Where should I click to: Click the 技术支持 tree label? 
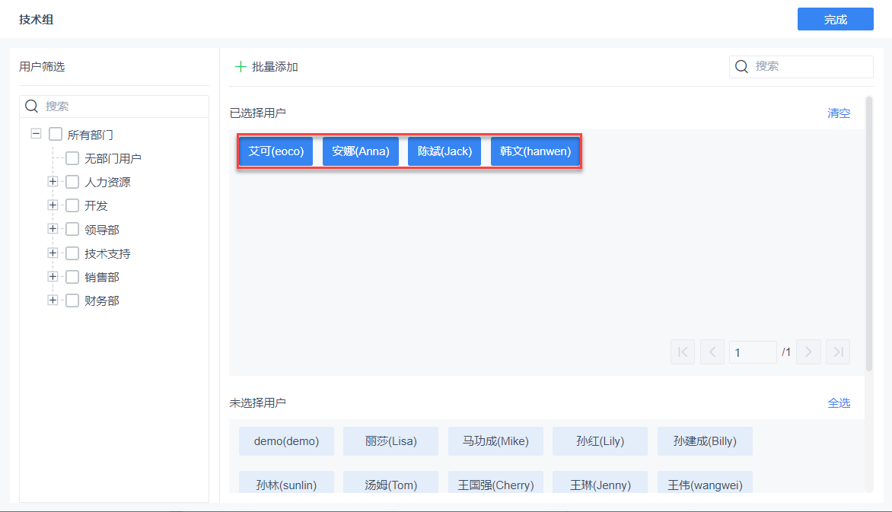tap(107, 254)
